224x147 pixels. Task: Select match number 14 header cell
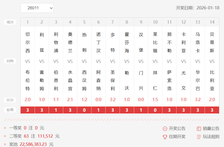212,22
